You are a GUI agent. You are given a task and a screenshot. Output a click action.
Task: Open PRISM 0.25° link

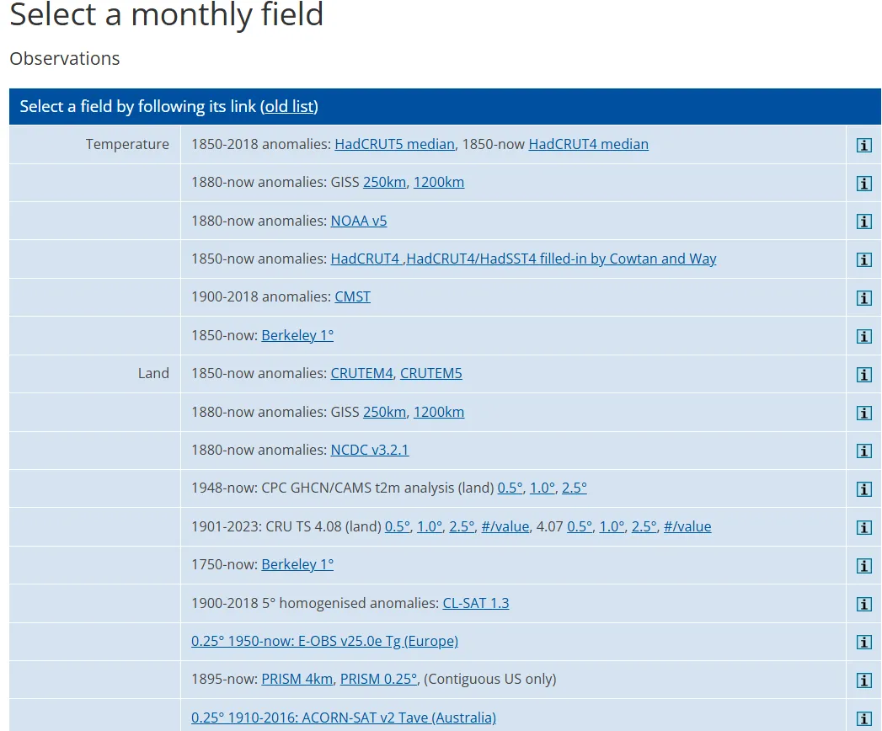pos(378,680)
